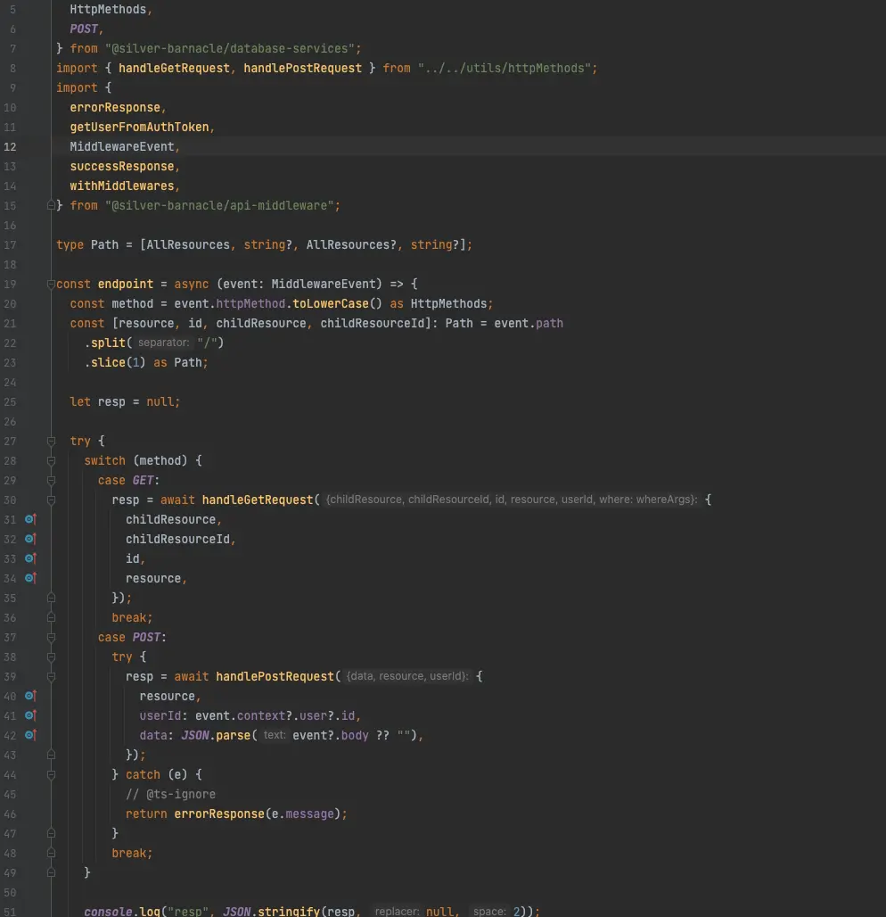The width and height of the screenshot is (886, 917).
Task: Click the "let resp = null" statement
Action: click(x=125, y=401)
